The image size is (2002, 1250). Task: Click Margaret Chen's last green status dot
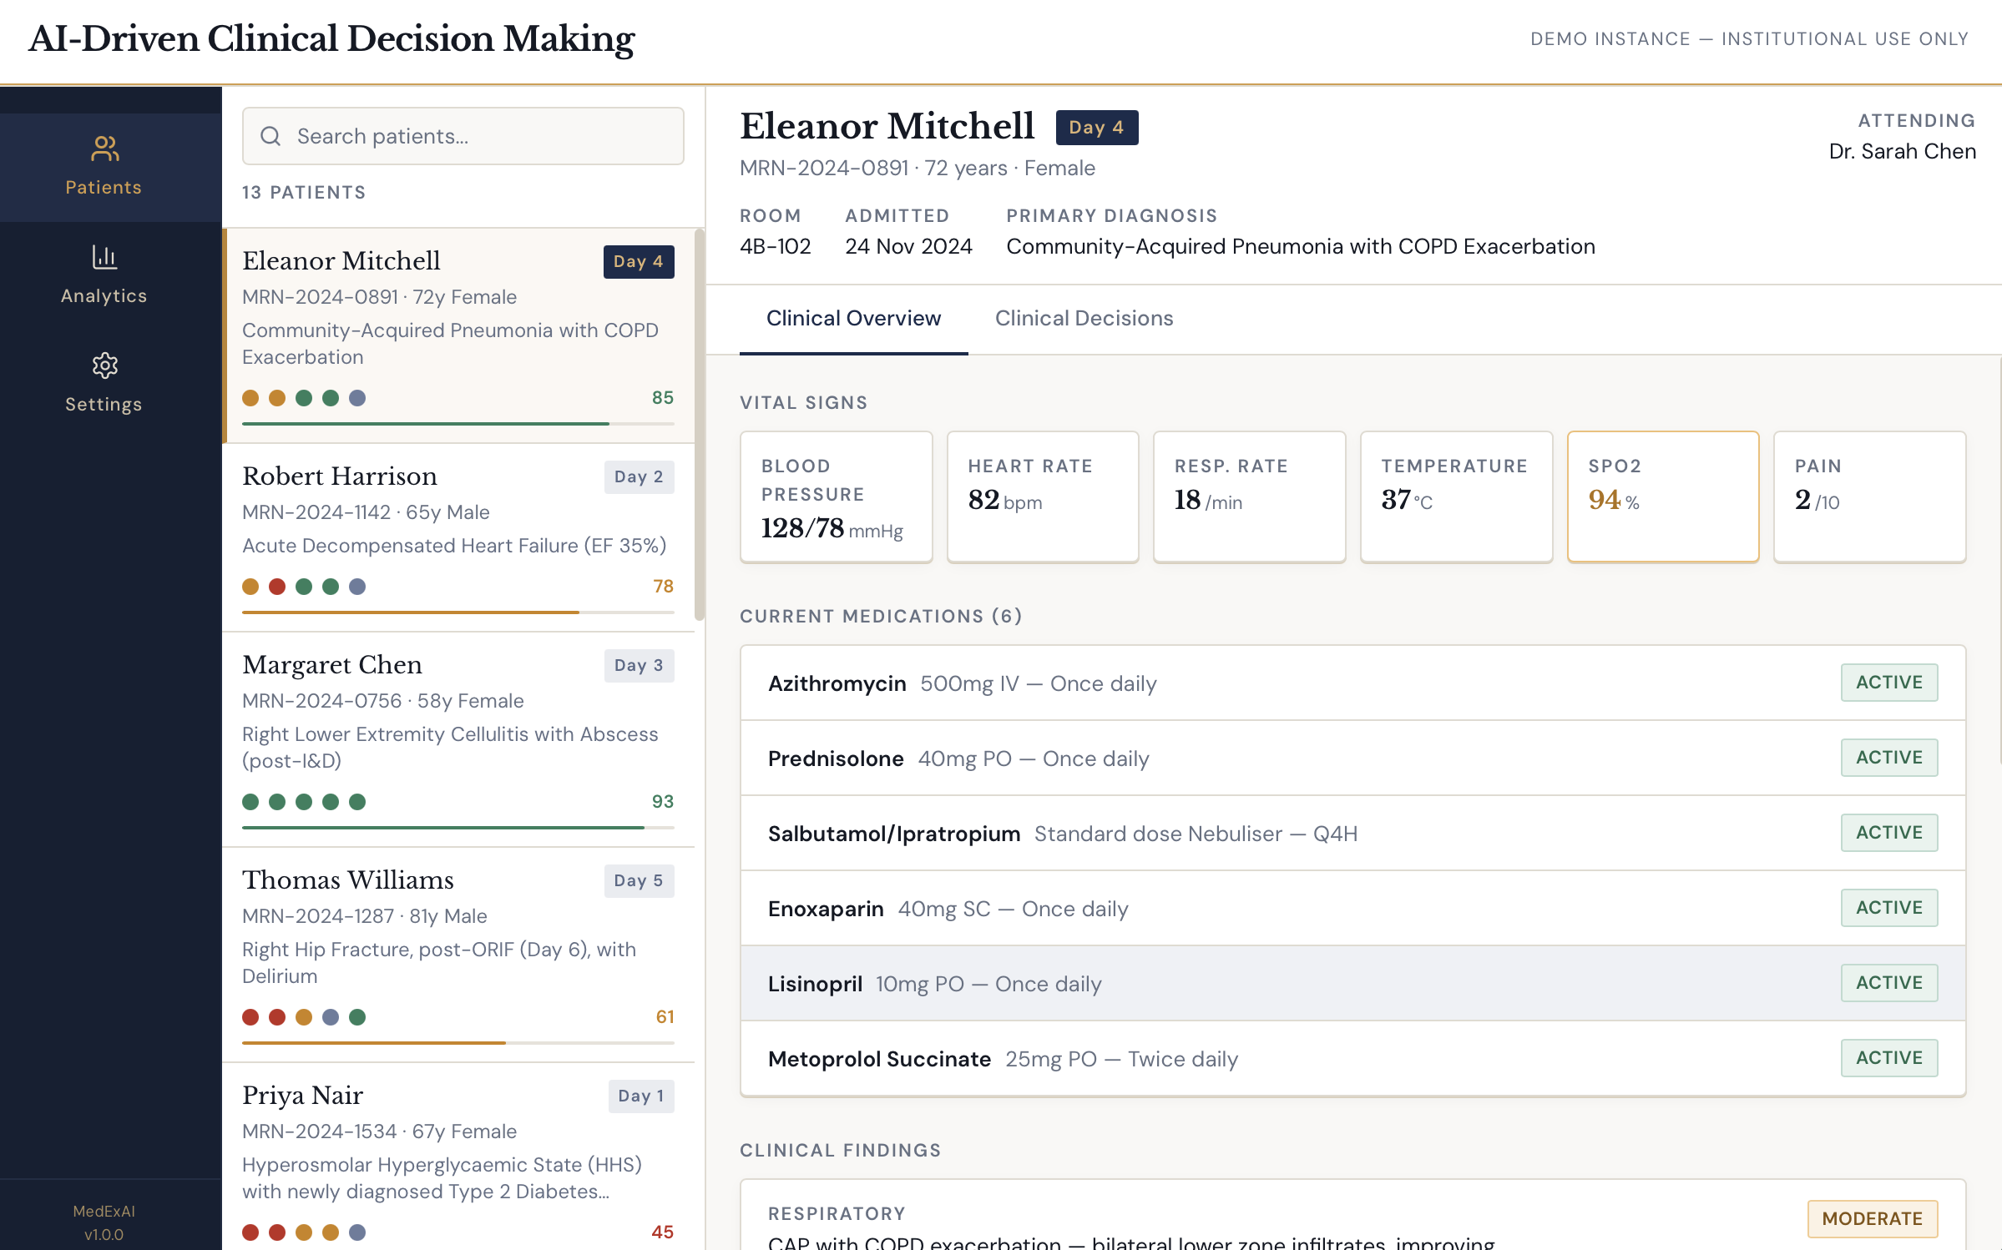click(357, 802)
